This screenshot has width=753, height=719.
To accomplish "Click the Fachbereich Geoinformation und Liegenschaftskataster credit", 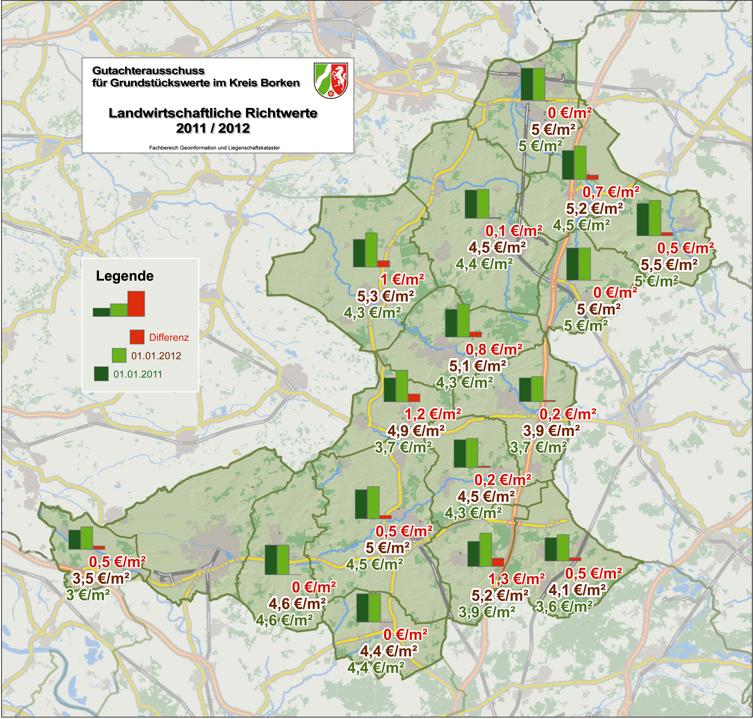I will [215, 148].
